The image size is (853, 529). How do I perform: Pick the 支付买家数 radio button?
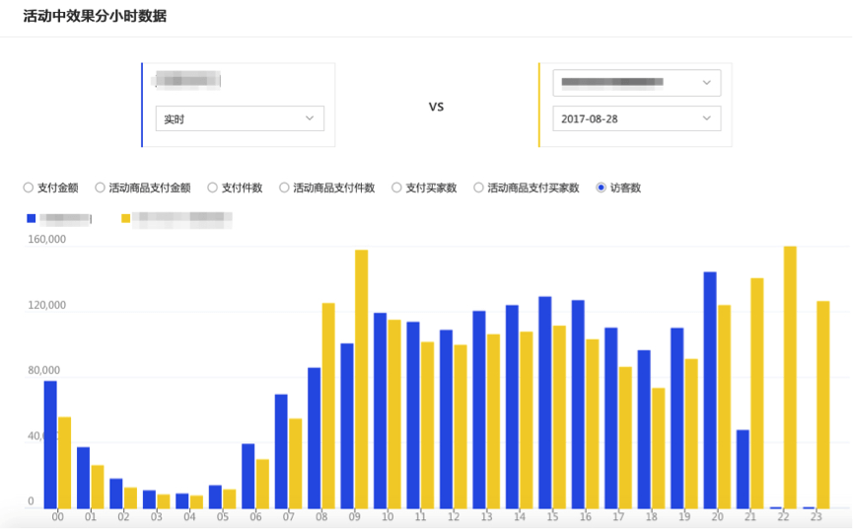(396, 188)
